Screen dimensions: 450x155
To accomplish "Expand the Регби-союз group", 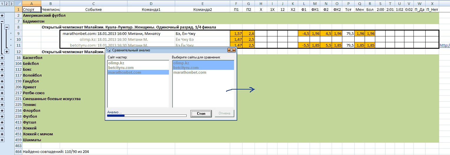I will (2, 93).
